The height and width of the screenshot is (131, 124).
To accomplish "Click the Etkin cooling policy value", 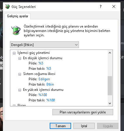I will (50, 84).
